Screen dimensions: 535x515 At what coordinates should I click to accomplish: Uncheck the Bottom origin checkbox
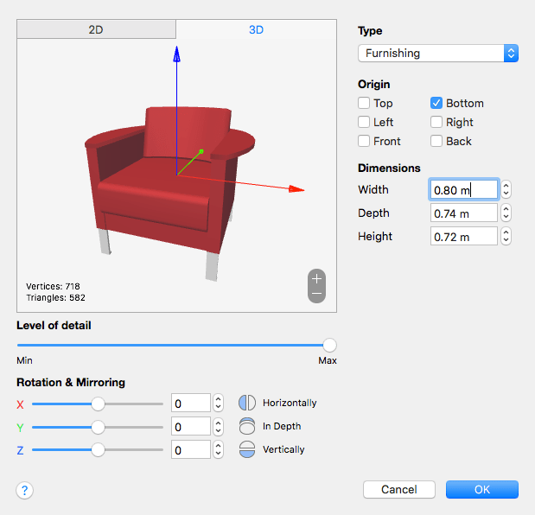click(436, 103)
